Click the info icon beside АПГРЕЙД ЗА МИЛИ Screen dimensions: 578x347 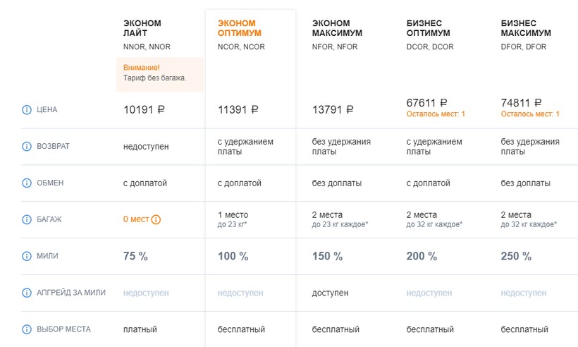[27, 293]
